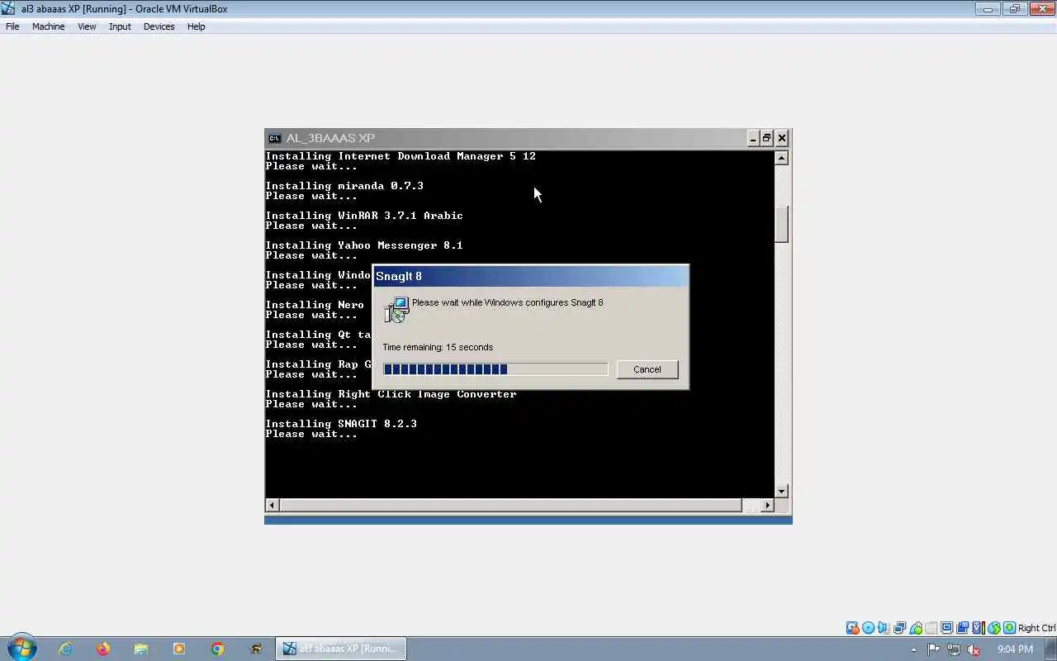
Task: Open the Windows Start menu
Action: [21, 649]
